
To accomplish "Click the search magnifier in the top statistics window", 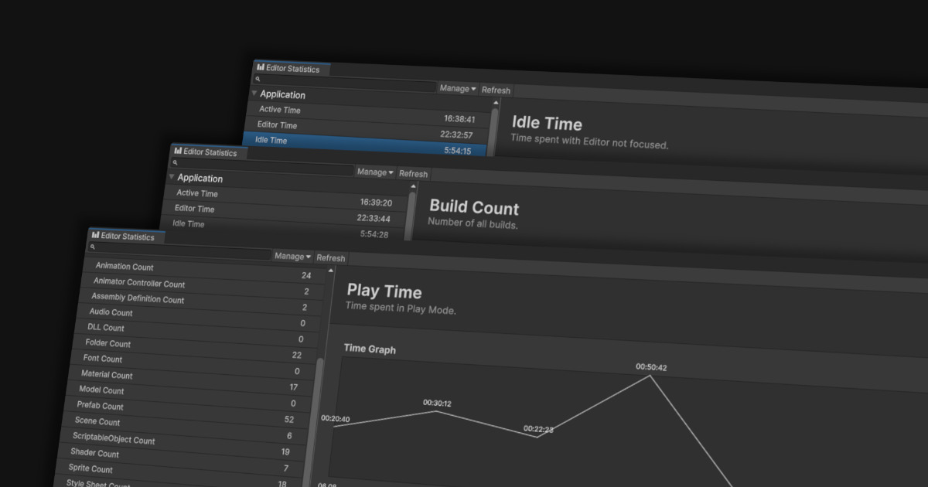I will [x=258, y=79].
